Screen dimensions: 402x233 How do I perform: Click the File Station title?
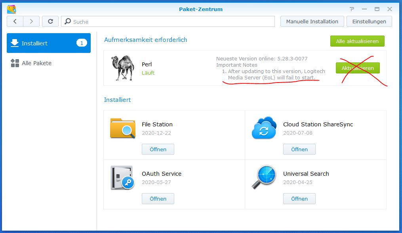point(157,124)
